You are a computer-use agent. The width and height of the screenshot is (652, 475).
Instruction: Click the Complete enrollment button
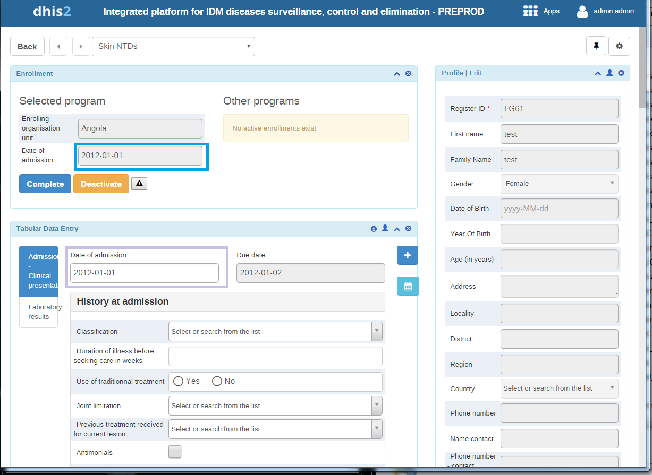click(x=45, y=184)
